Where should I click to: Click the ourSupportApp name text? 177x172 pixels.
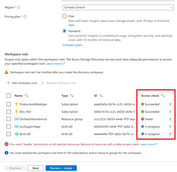click(x=30, y=126)
